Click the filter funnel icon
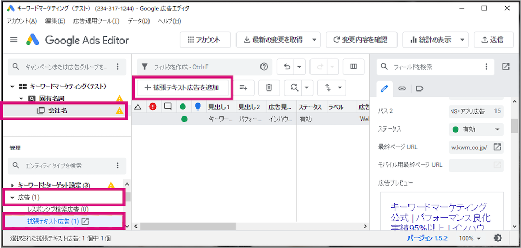The image size is (521, 248). point(144,67)
